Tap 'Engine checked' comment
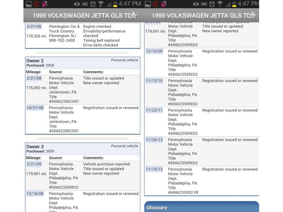283x212 pixels. (x=97, y=26)
